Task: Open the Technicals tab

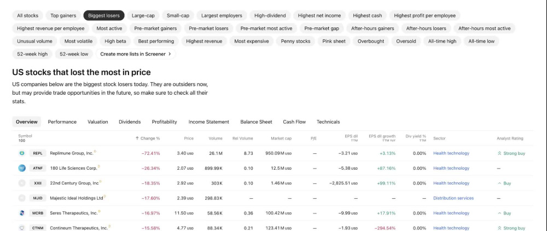Action: point(328,122)
